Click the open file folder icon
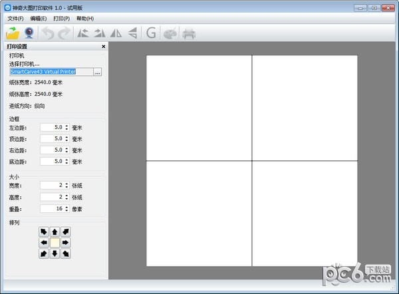Image resolution: width=399 pixels, height=294 pixels. click(x=13, y=32)
